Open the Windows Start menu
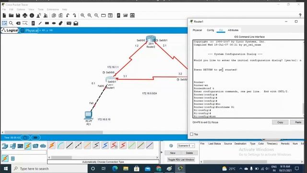 click(6, 169)
